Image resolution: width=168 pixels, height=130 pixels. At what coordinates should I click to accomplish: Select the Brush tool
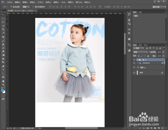3,41
